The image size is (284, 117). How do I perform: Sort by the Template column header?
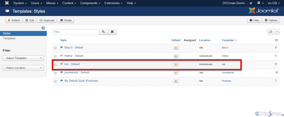(x=229, y=40)
